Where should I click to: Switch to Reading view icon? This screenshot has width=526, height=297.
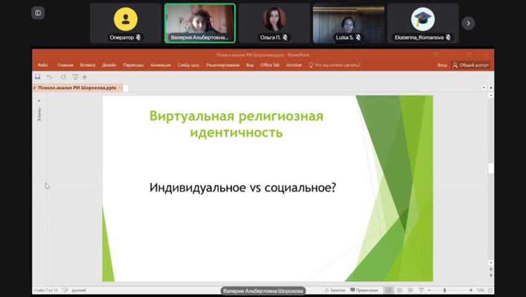coord(410,290)
